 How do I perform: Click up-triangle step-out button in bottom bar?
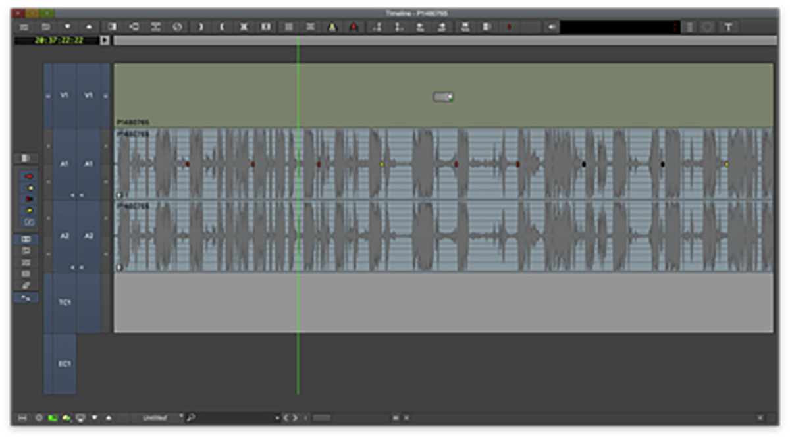point(109,418)
